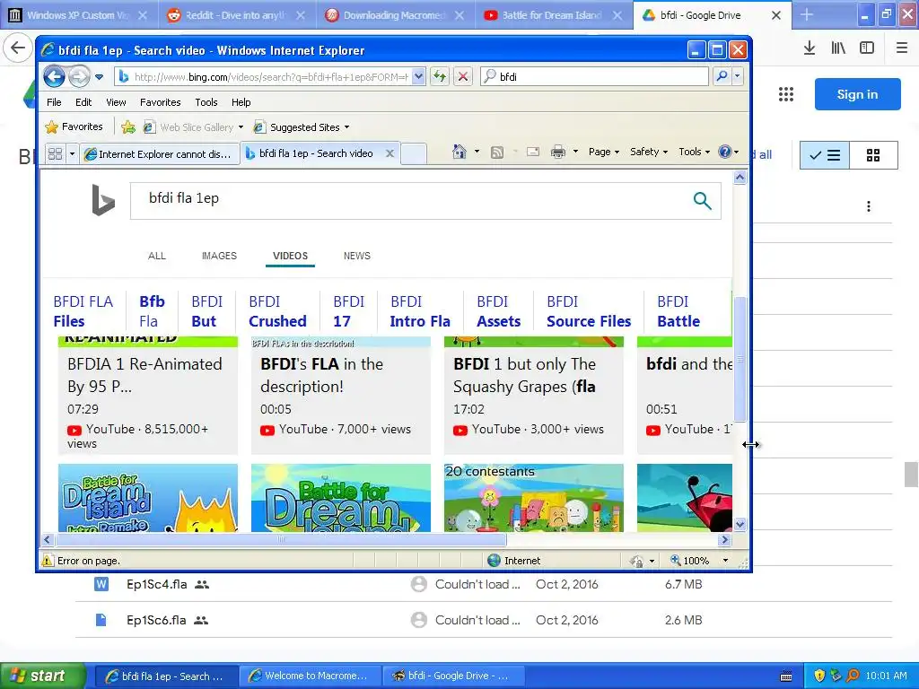The image size is (919, 689).
Task: Click the Ep1Sc6.fla file row
Action: (484, 620)
